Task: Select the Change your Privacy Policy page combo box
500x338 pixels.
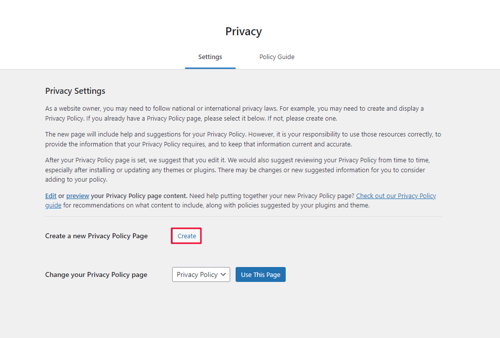Action: (x=201, y=274)
